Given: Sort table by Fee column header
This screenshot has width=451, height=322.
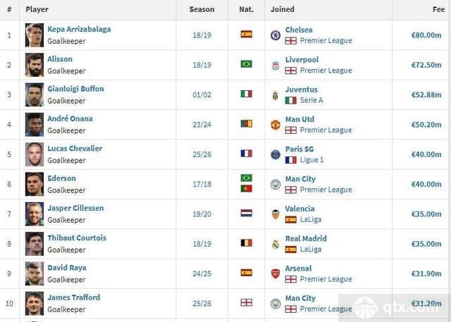Looking at the screenshot, I should point(438,9).
